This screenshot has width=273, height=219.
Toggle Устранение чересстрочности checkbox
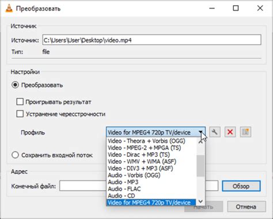20,114
